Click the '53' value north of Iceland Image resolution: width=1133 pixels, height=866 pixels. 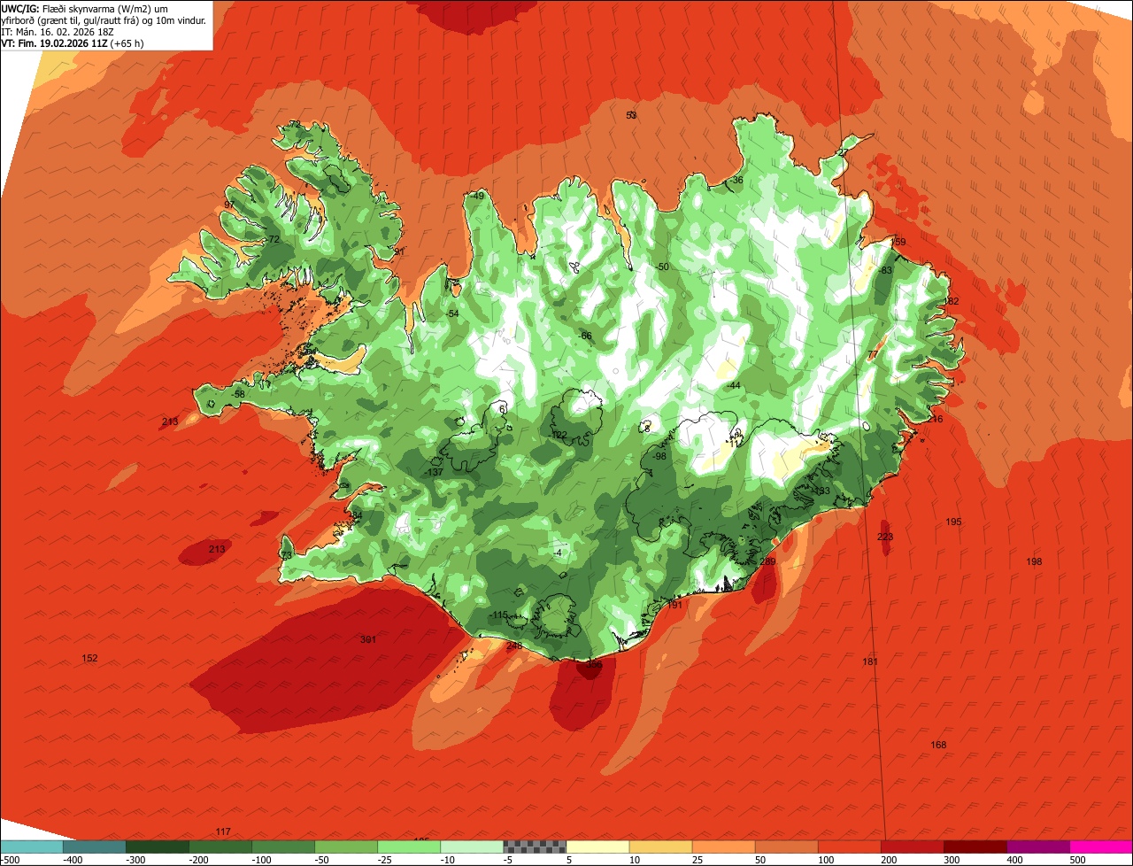631,115
